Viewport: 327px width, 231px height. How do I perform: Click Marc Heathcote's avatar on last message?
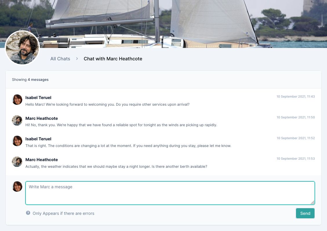tap(17, 162)
